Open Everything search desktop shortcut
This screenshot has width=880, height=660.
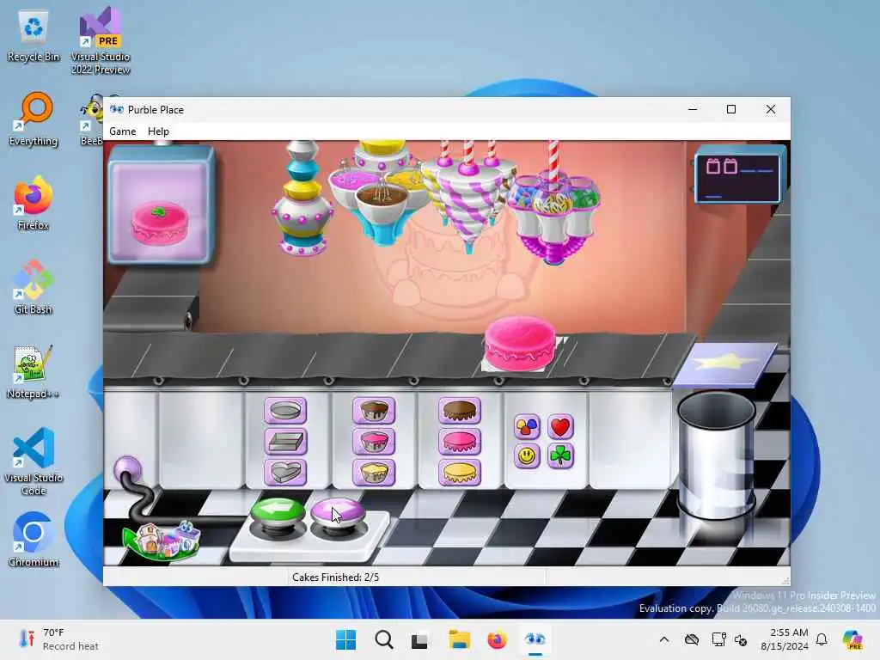pos(34,119)
